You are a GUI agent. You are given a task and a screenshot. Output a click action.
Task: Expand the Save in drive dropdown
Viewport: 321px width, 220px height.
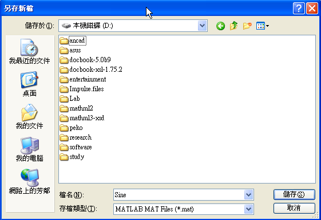pyautogui.click(x=202, y=26)
